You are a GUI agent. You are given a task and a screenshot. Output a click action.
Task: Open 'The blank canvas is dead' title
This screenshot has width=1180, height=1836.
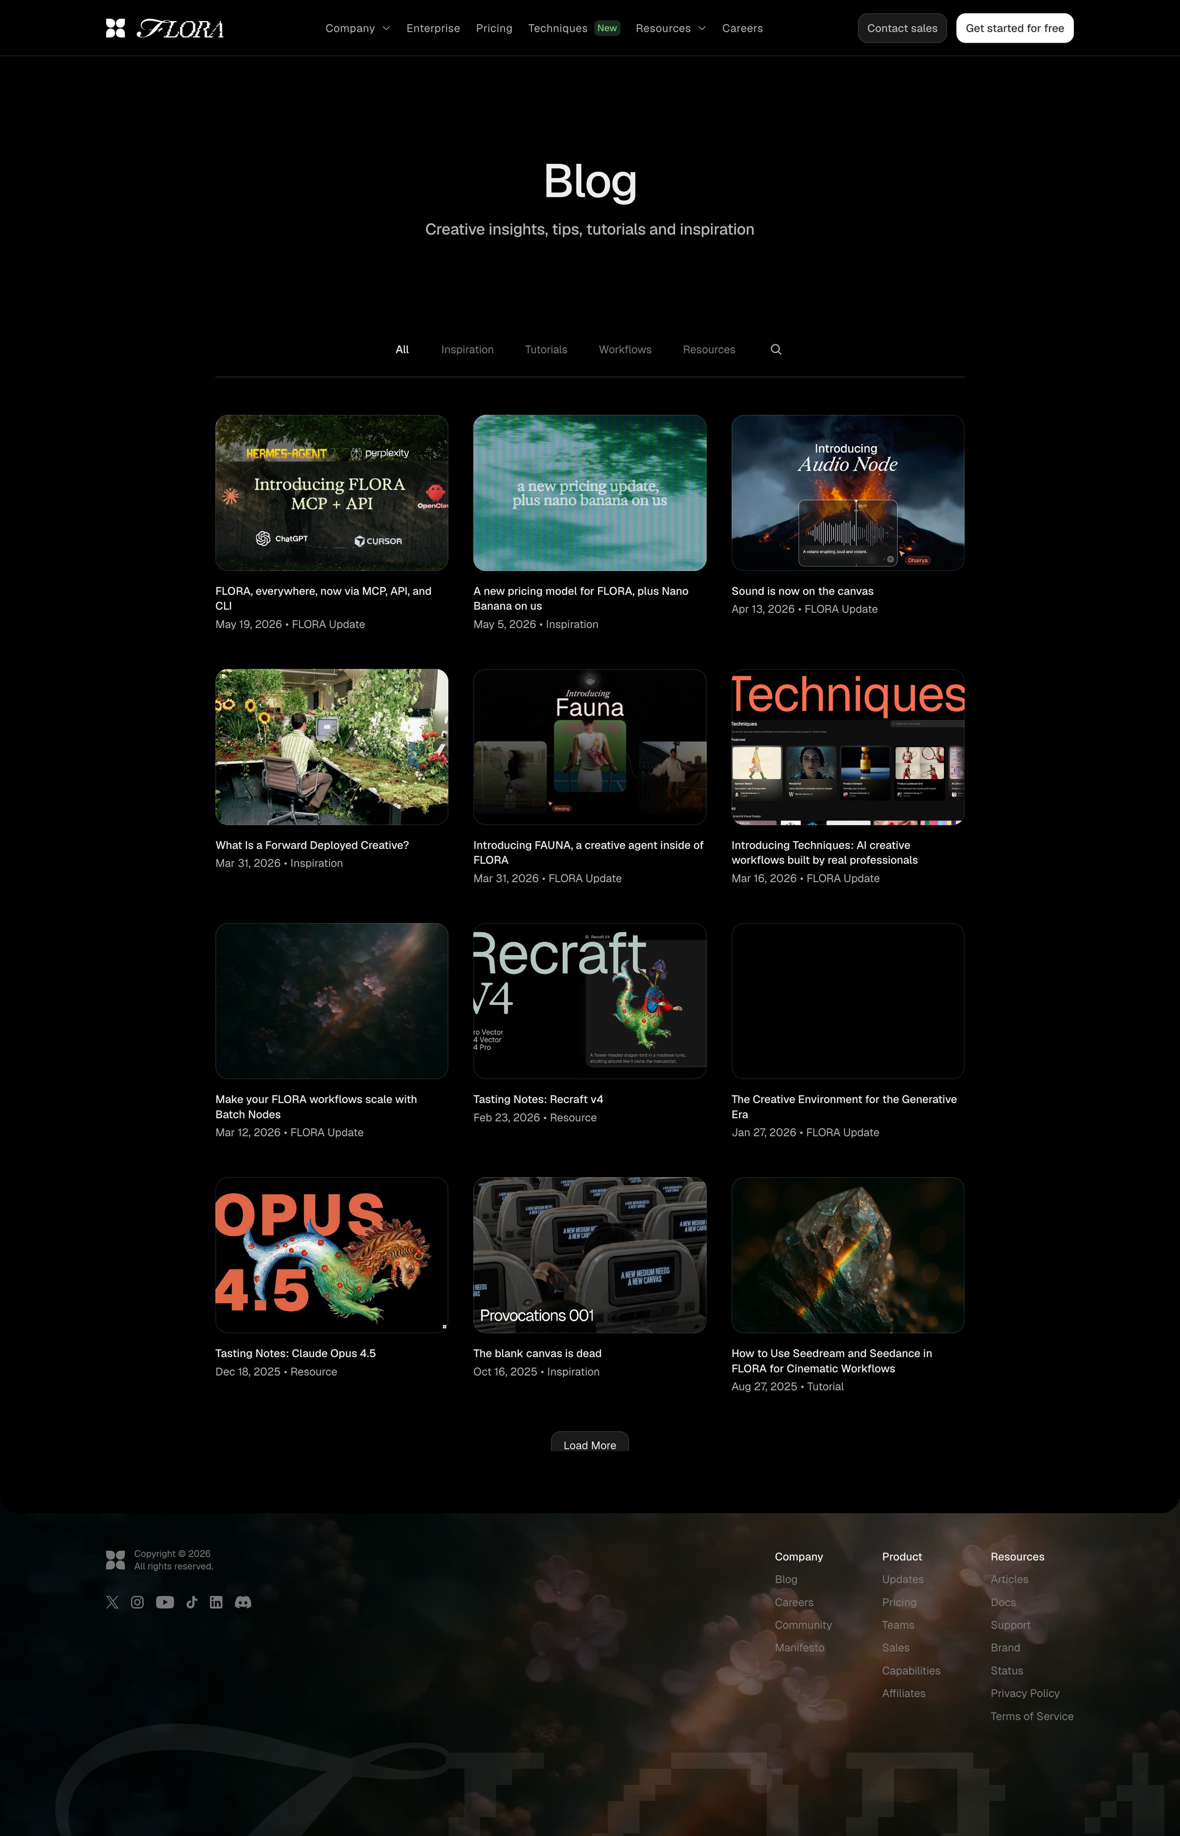537,1353
